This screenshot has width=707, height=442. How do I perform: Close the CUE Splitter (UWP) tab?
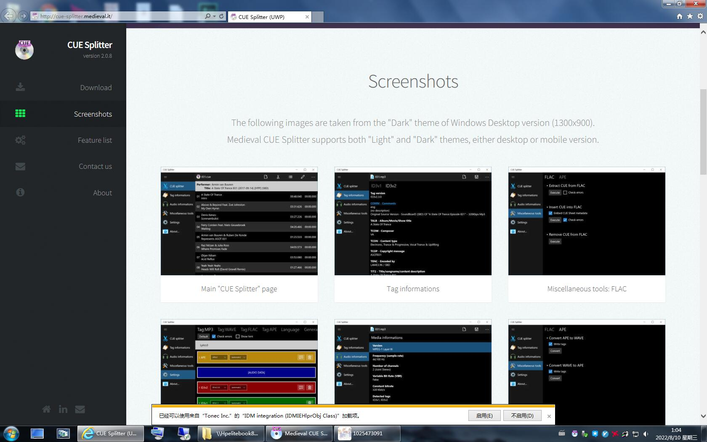(x=307, y=17)
